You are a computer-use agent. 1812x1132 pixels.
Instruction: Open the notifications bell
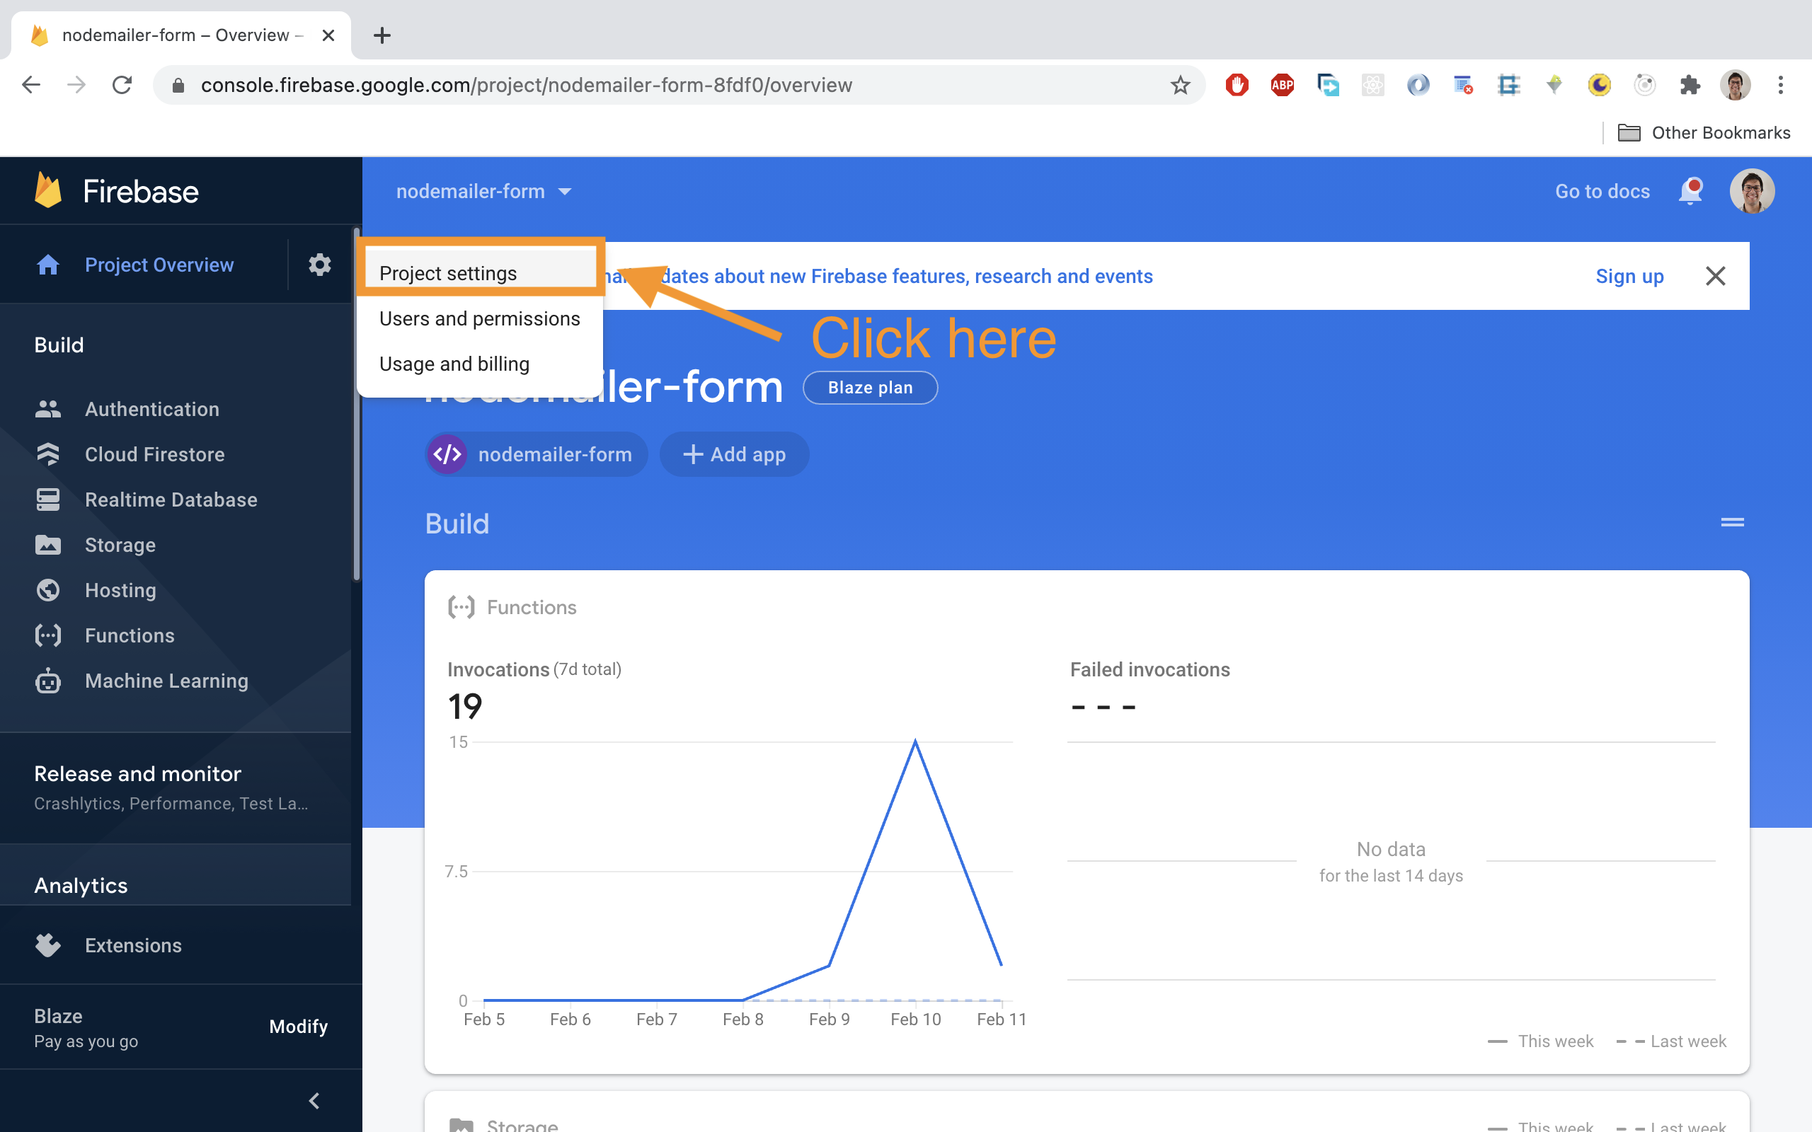pyautogui.click(x=1692, y=191)
